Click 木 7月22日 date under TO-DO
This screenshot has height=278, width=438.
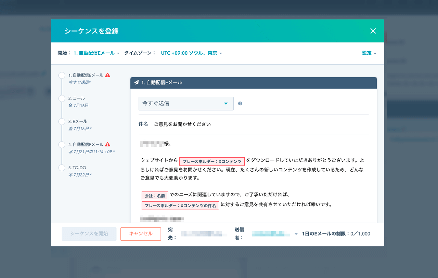(x=80, y=175)
